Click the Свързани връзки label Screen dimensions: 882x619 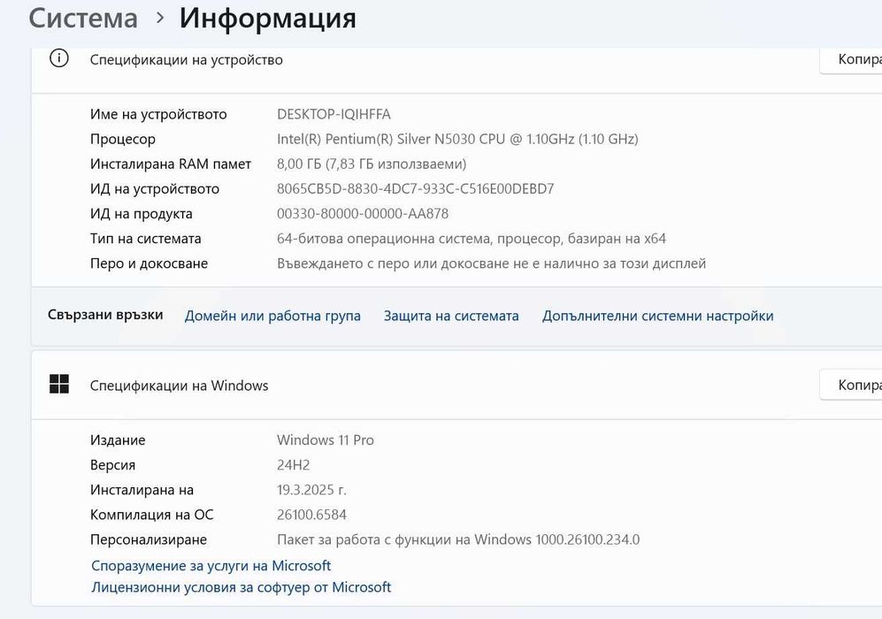pyautogui.click(x=105, y=315)
